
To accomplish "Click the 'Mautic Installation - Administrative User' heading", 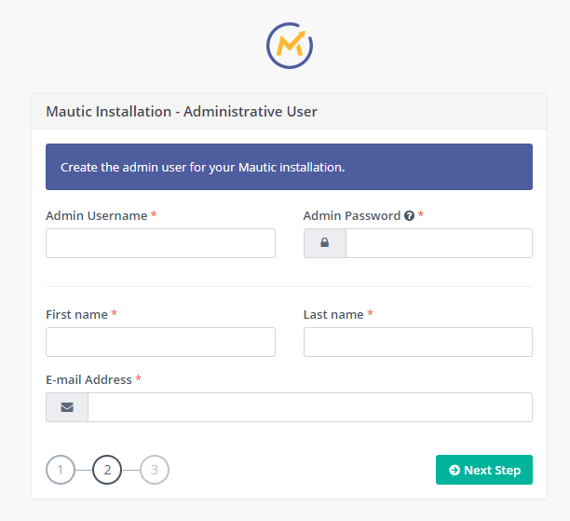I will (182, 112).
